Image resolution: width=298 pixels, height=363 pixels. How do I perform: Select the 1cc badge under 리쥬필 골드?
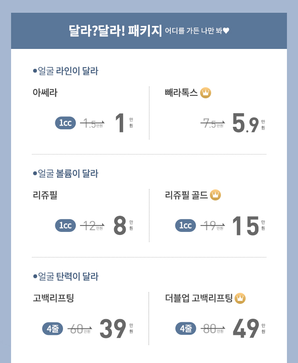pos(186,226)
